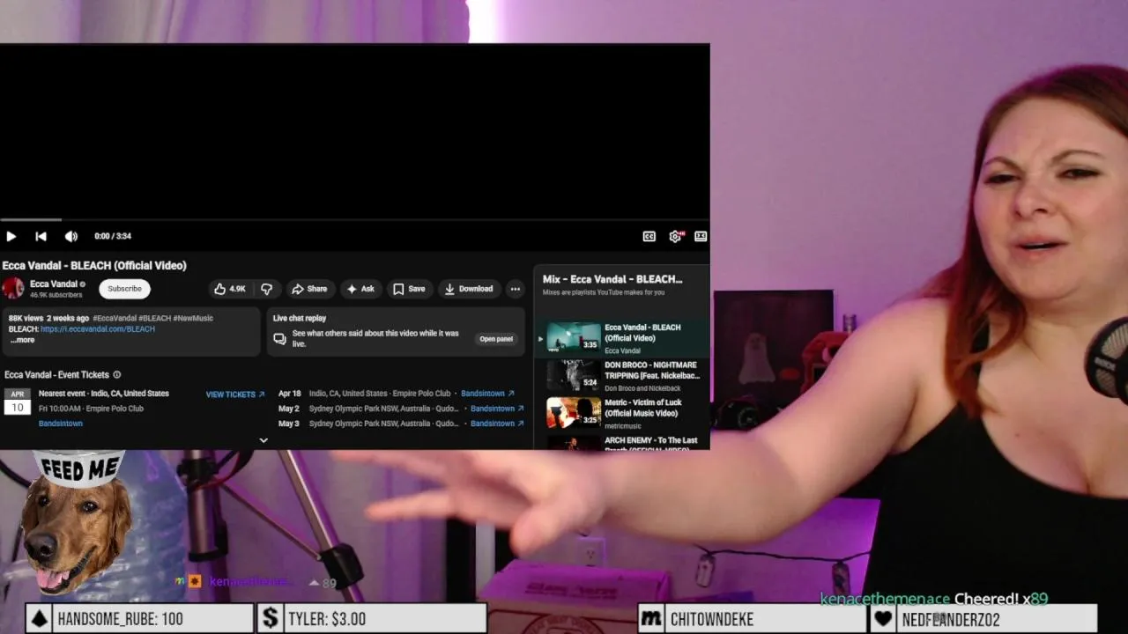Click the kenacethemenace Cheered alert text

pos(934,599)
